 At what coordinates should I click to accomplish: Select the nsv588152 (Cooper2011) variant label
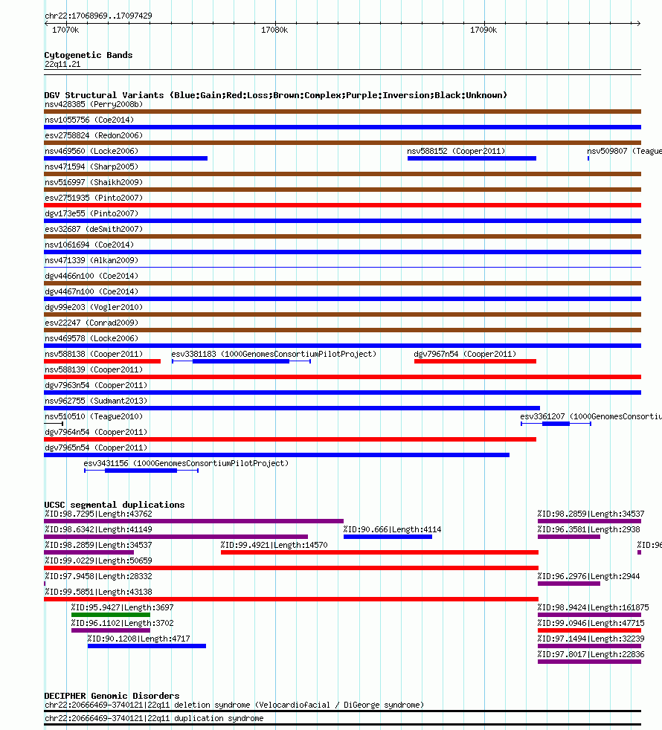(x=456, y=151)
